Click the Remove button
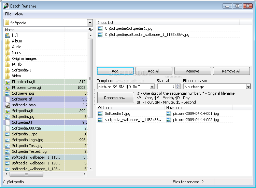Viewport: 256px width, 188px height. tap(193, 71)
